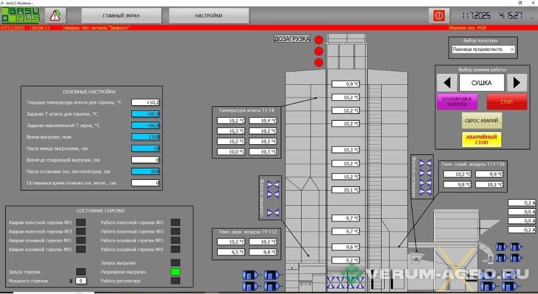Screen dimensions: 538x294
Task: Click the magenta БЛОКИРОВКА ЗАПУСКА button
Action: 457,102
